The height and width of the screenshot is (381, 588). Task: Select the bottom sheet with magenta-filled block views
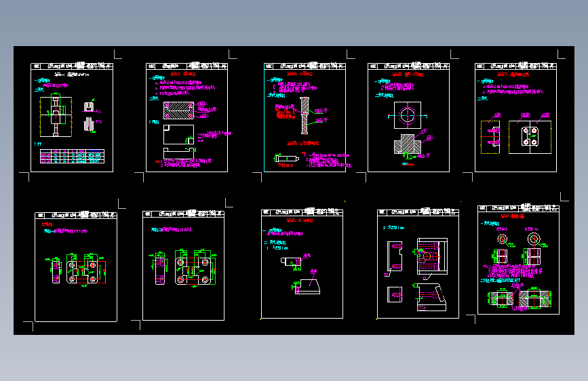tap(418, 264)
